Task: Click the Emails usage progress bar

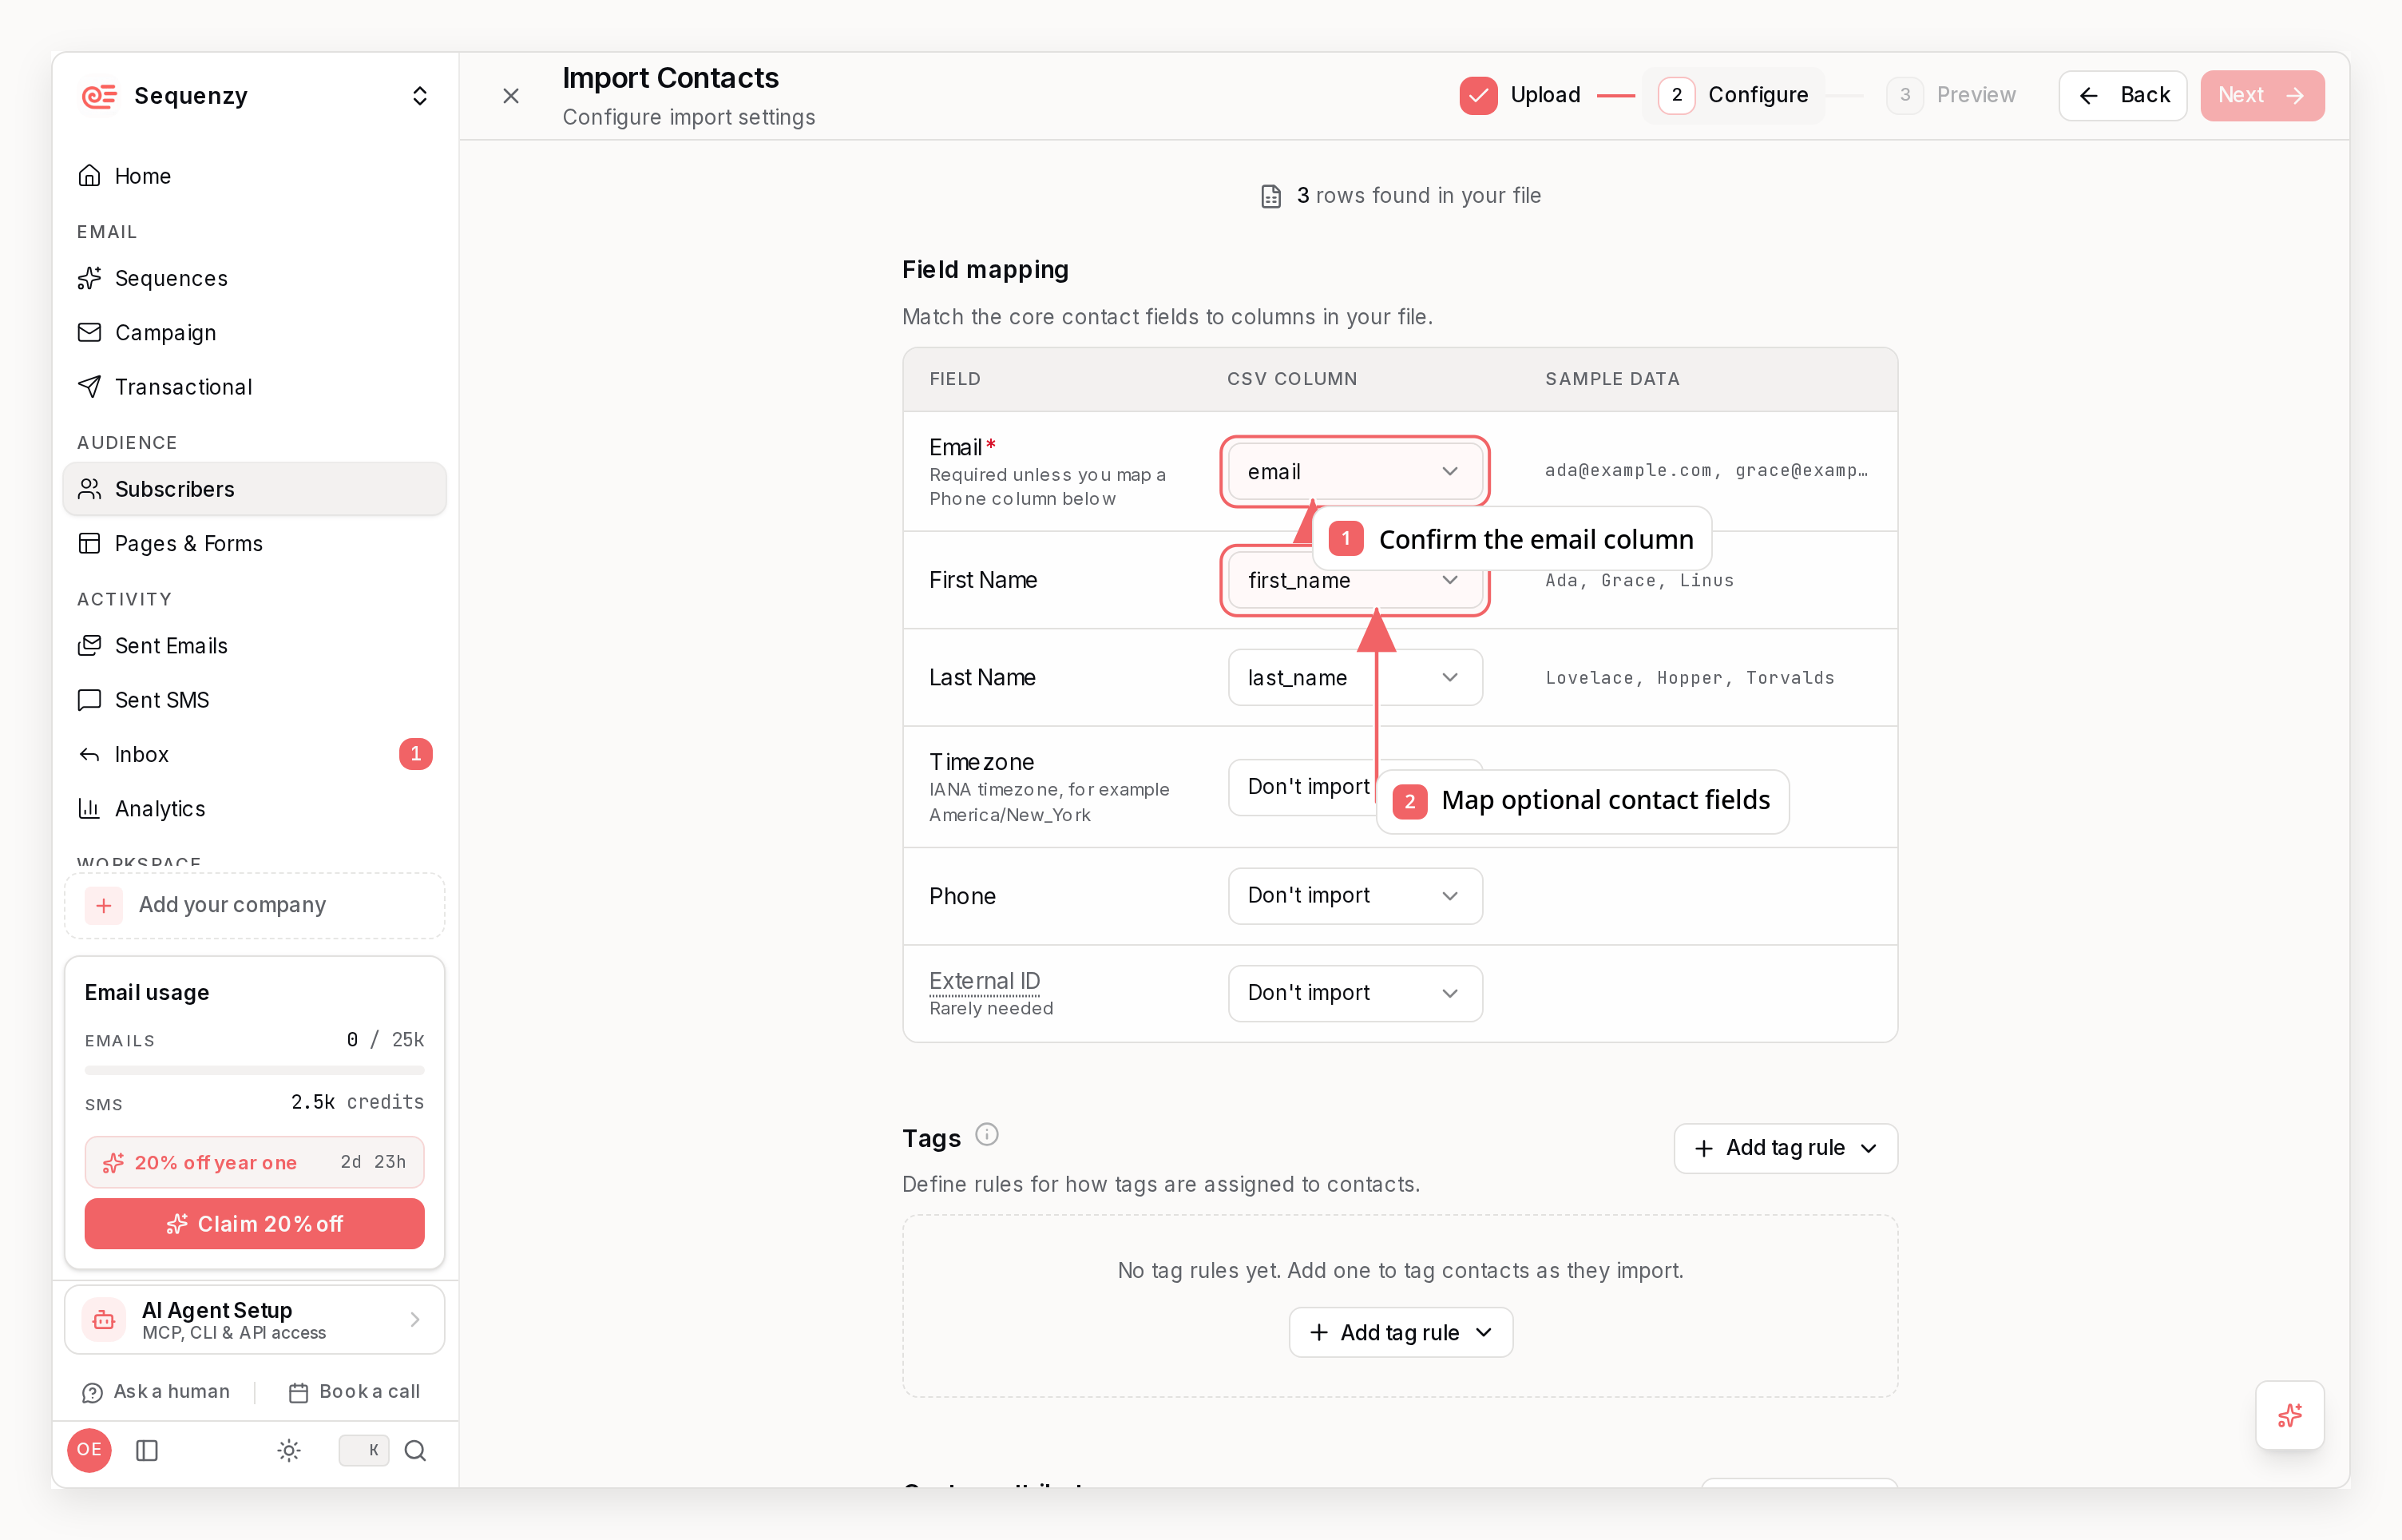Action: [254, 1070]
